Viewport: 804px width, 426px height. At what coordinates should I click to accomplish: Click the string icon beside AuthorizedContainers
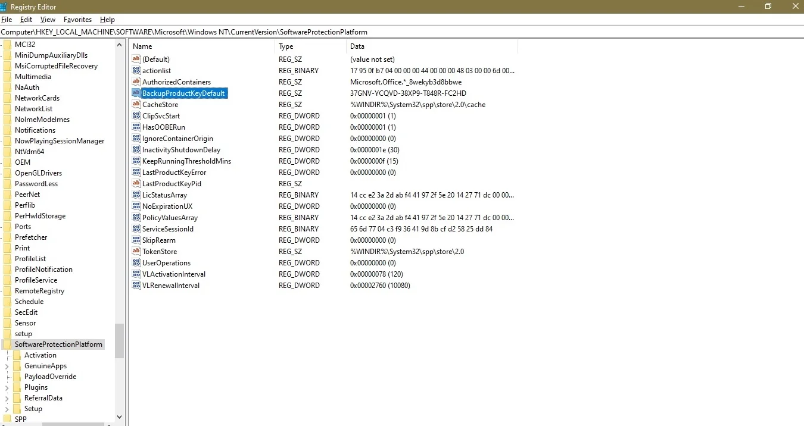click(136, 82)
